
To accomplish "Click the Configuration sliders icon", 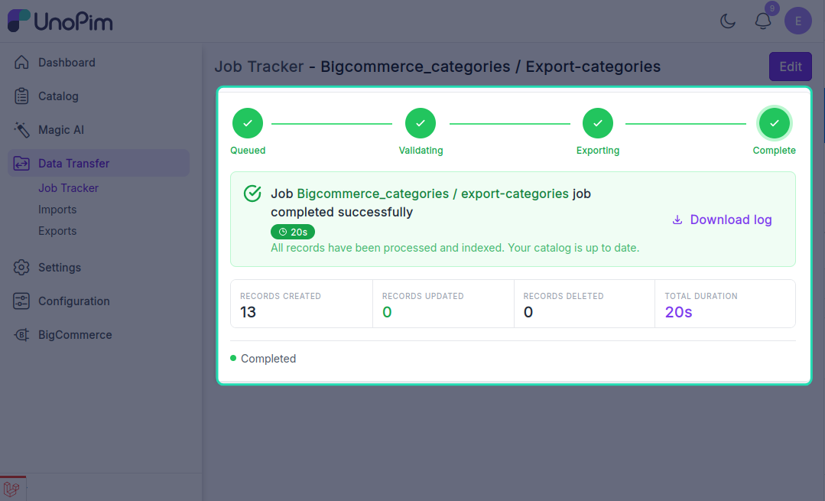I will (21, 301).
